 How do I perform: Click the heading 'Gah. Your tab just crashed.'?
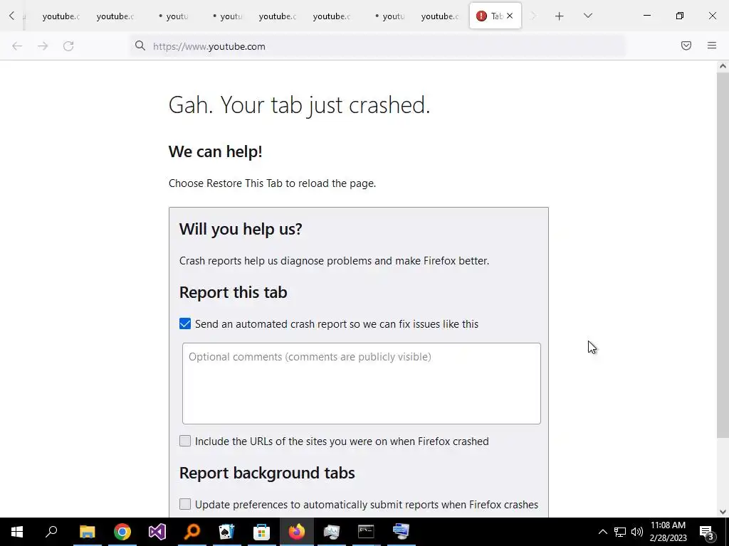(300, 105)
